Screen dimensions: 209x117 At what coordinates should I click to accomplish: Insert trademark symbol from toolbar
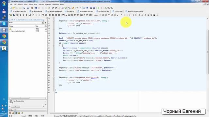pyautogui.click(x=109, y=15)
